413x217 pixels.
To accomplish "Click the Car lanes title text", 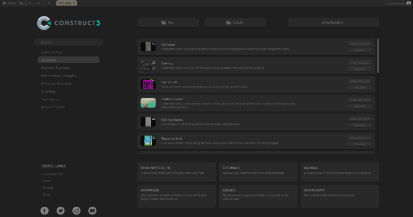I will (x=168, y=45).
